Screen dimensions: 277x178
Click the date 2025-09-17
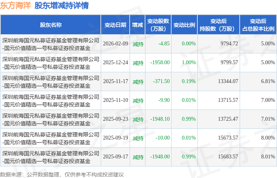click(115, 156)
